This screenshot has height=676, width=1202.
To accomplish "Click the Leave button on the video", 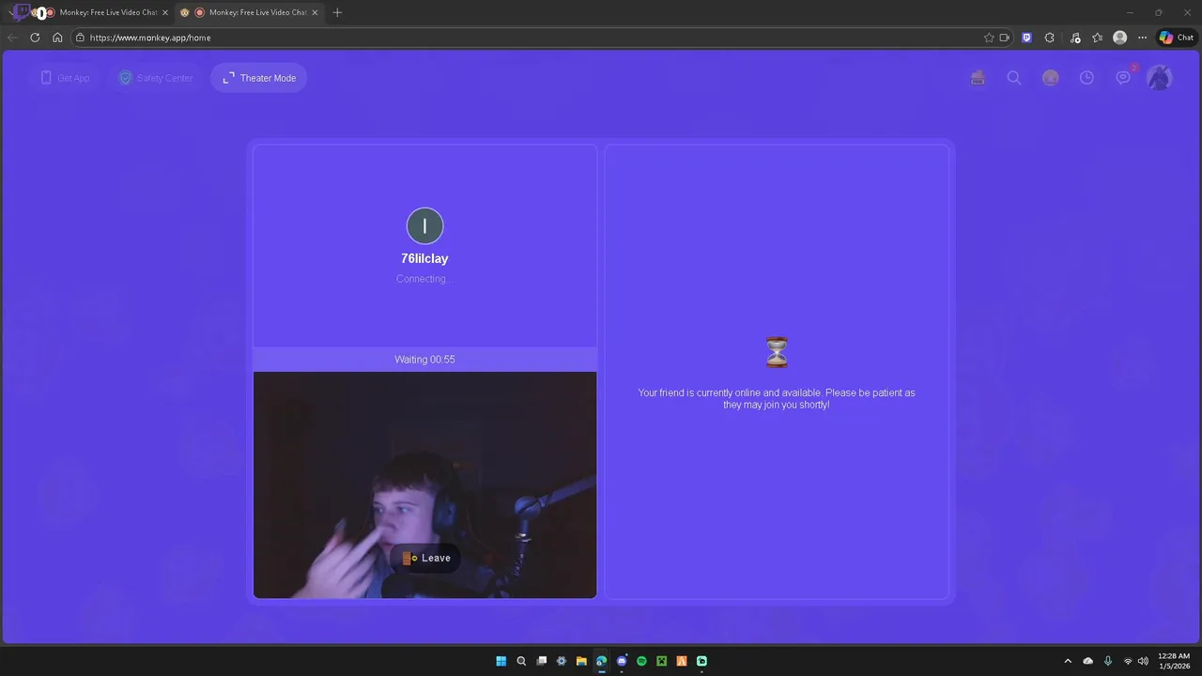I will tap(425, 558).
